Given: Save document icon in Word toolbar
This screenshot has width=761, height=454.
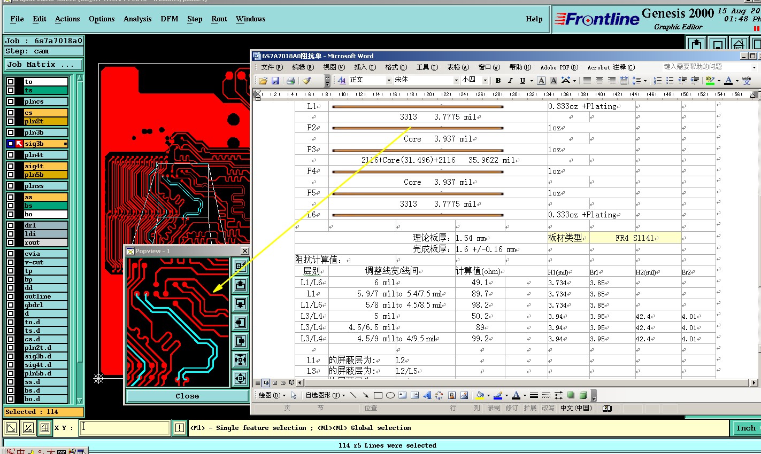Looking at the screenshot, I should coord(275,81).
